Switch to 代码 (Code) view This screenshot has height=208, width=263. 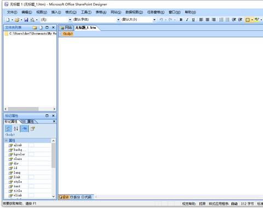87,197
